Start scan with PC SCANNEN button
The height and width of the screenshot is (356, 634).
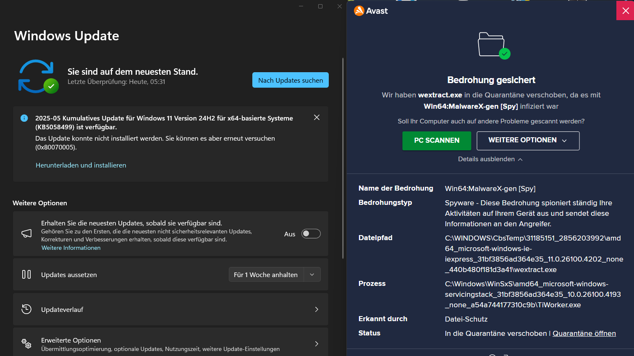(x=437, y=141)
